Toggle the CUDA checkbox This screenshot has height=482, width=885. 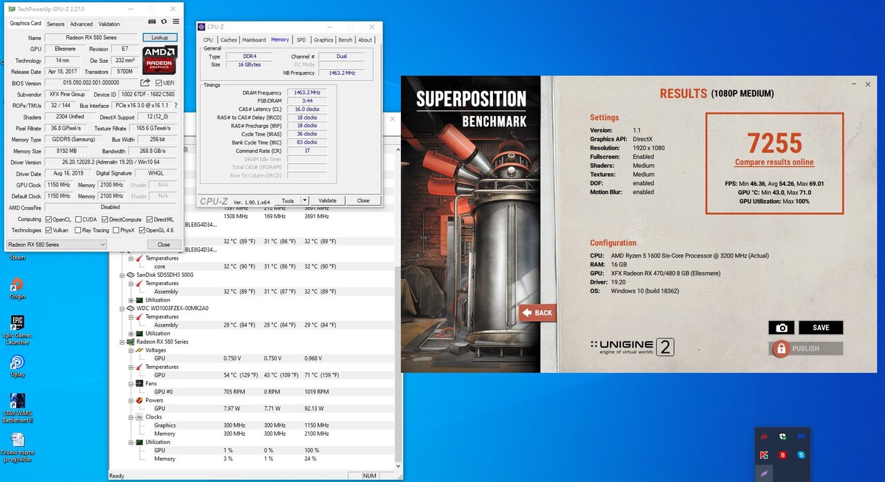point(77,219)
